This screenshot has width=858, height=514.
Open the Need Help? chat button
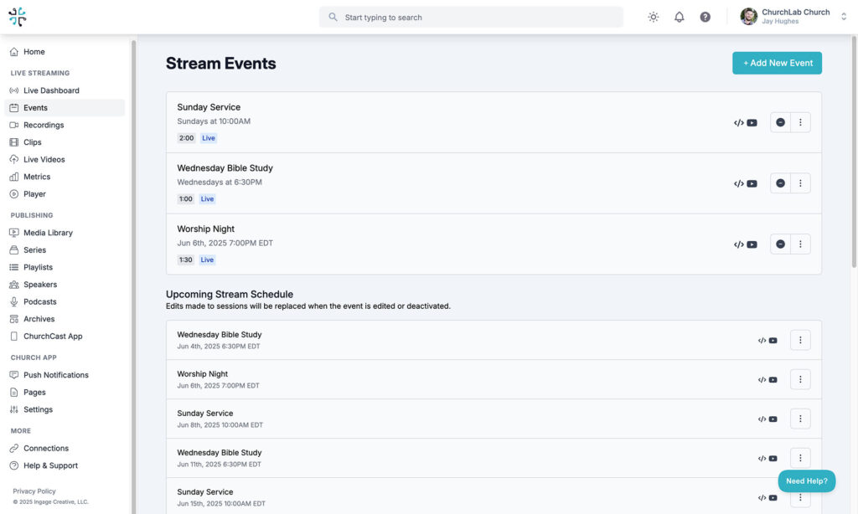point(806,481)
